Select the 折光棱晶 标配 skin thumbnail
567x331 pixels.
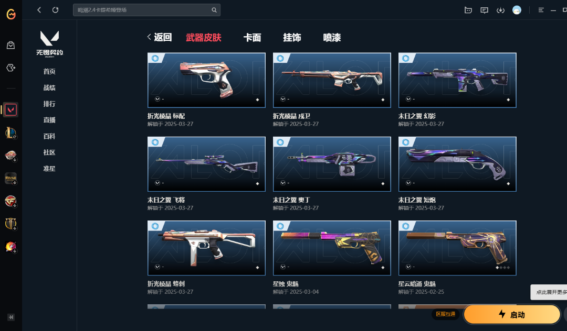click(x=206, y=80)
